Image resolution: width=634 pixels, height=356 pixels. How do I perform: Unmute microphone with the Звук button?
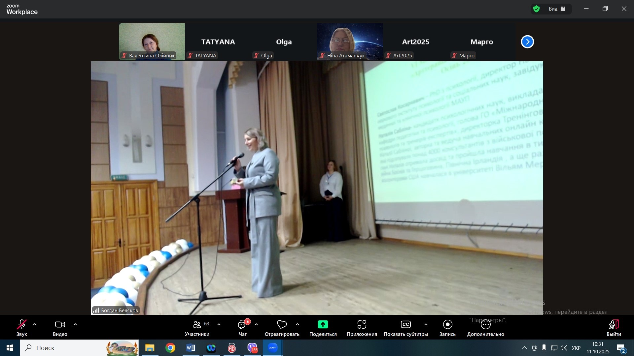point(22,328)
